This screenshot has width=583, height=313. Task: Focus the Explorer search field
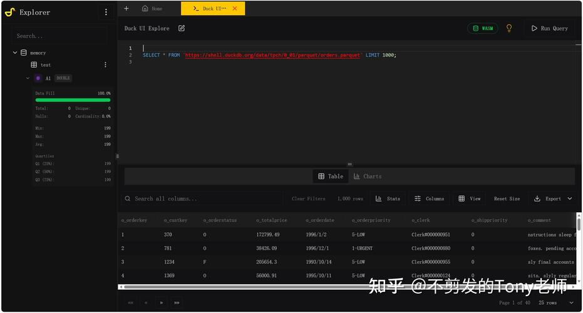coord(59,36)
